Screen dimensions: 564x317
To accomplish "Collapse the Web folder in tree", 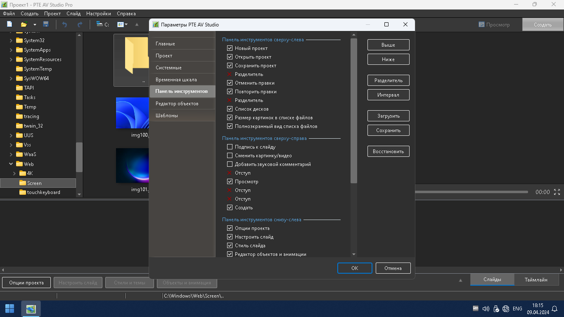I will (x=11, y=164).
